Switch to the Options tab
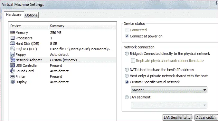Viewport: 218px width, 121px height. coord(31,15)
